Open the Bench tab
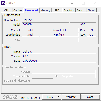Image resolution: width=101 pixels, height=101 pixels. (81, 10)
